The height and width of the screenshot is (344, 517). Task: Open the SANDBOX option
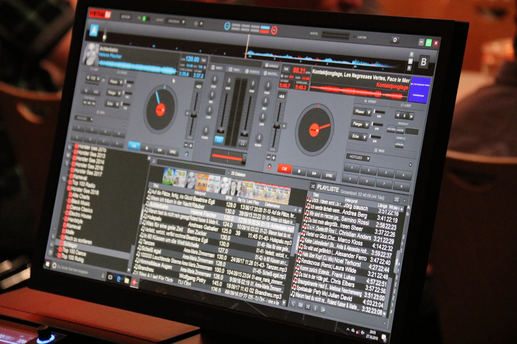pos(271,66)
